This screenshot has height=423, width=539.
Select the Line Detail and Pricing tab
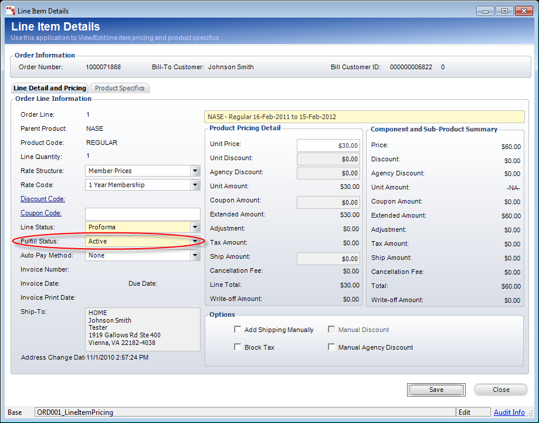point(50,88)
